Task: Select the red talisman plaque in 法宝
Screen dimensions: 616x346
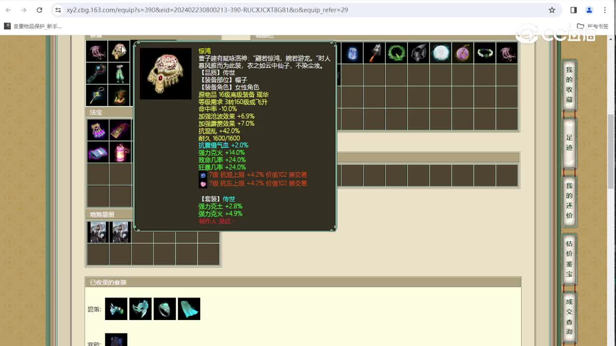Action: [x=120, y=130]
